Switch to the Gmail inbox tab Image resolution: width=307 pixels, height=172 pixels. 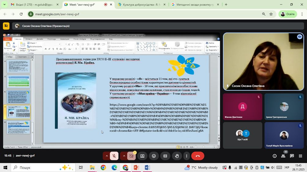click(x=34, y=5)
